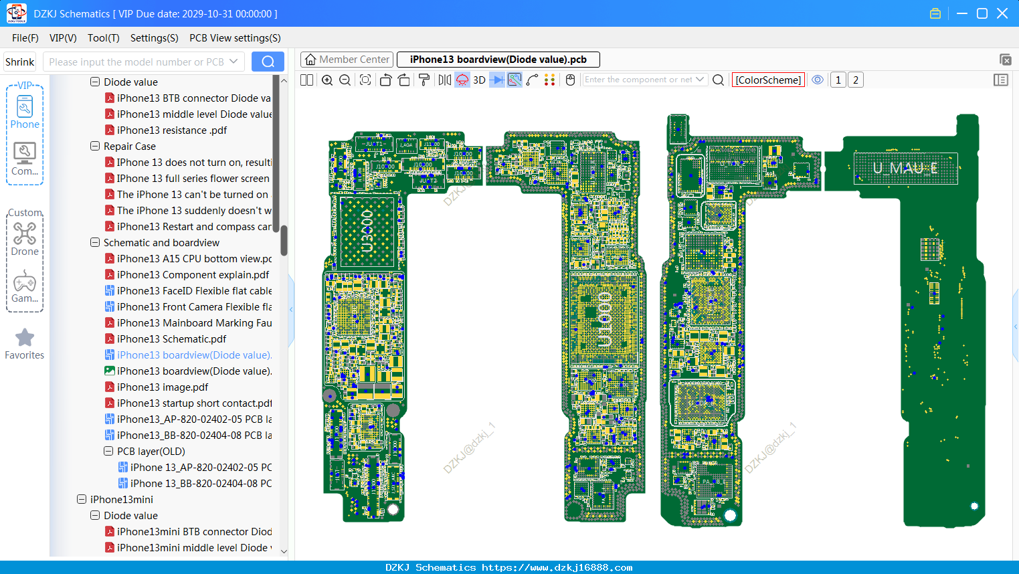Click the split view icon in PCB toolbar
The image size is (1019, 574).
[x=306, y=80]
